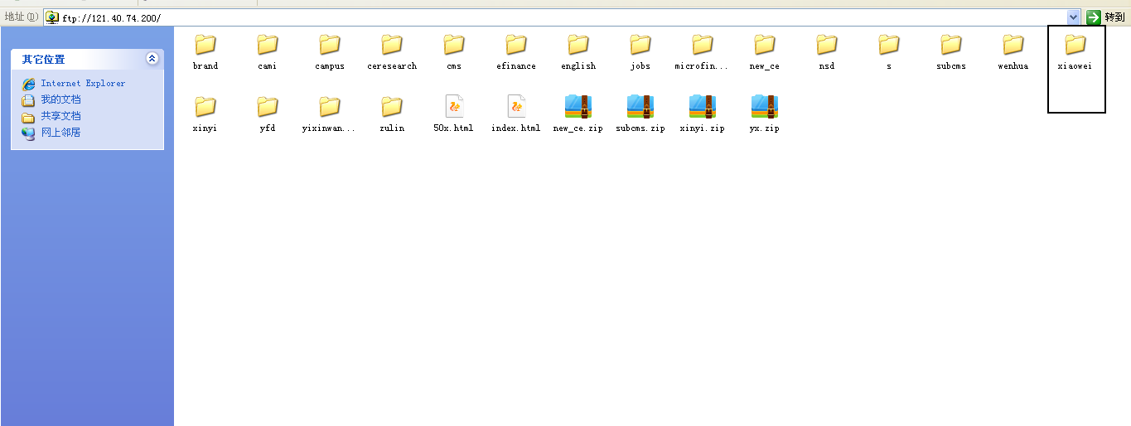Open 我的文档 in sidebar
1131x426 pixels.
[x=60, y=99]
